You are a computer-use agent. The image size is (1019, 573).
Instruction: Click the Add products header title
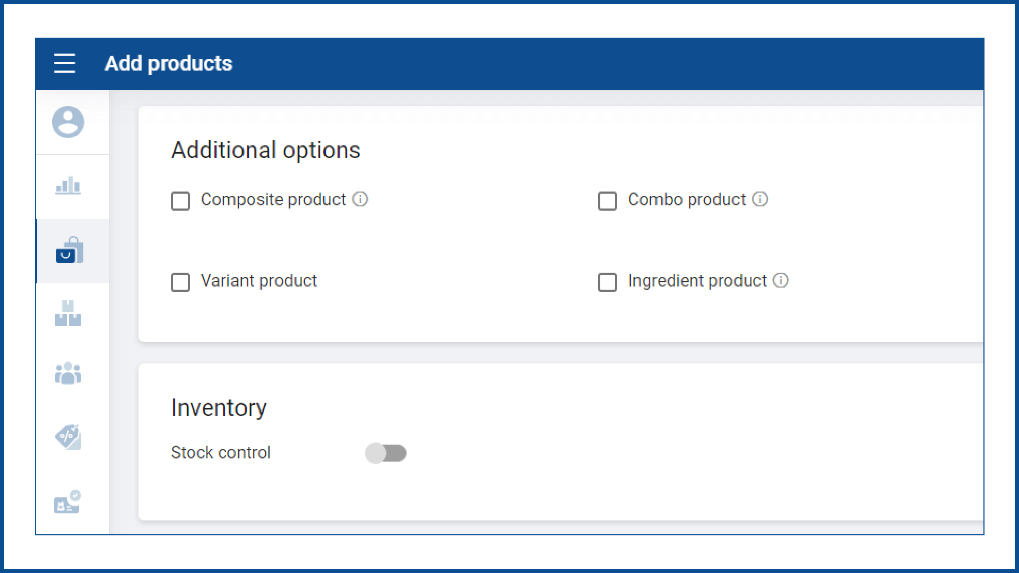click(x=168, y=64)
